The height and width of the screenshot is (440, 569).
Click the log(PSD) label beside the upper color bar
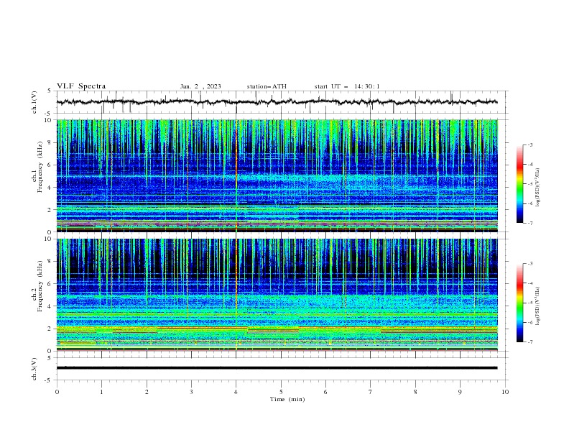538,187
